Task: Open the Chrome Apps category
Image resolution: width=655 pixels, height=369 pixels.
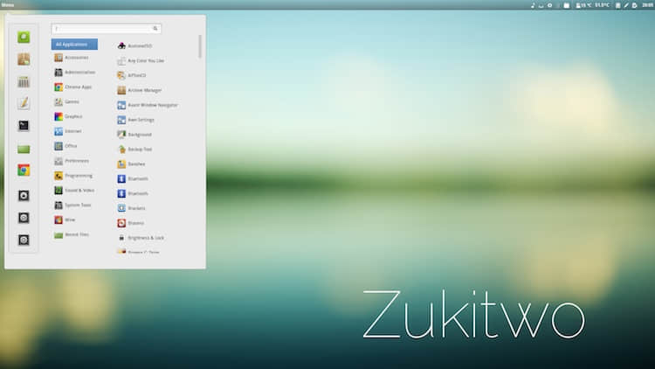Action: click(x=73, y=87)
